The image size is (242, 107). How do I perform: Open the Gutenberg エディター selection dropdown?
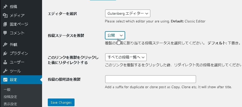127,13
